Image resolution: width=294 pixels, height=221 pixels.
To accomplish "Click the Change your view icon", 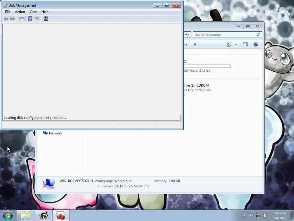I will click(x=230, y=44).
